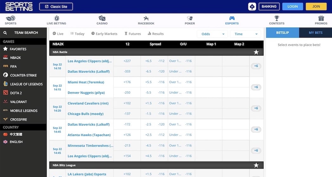This screenshot has height=177, width=332.
Task: Switch language to English flag
Action: pyautogui.click(x=5, y=142)
